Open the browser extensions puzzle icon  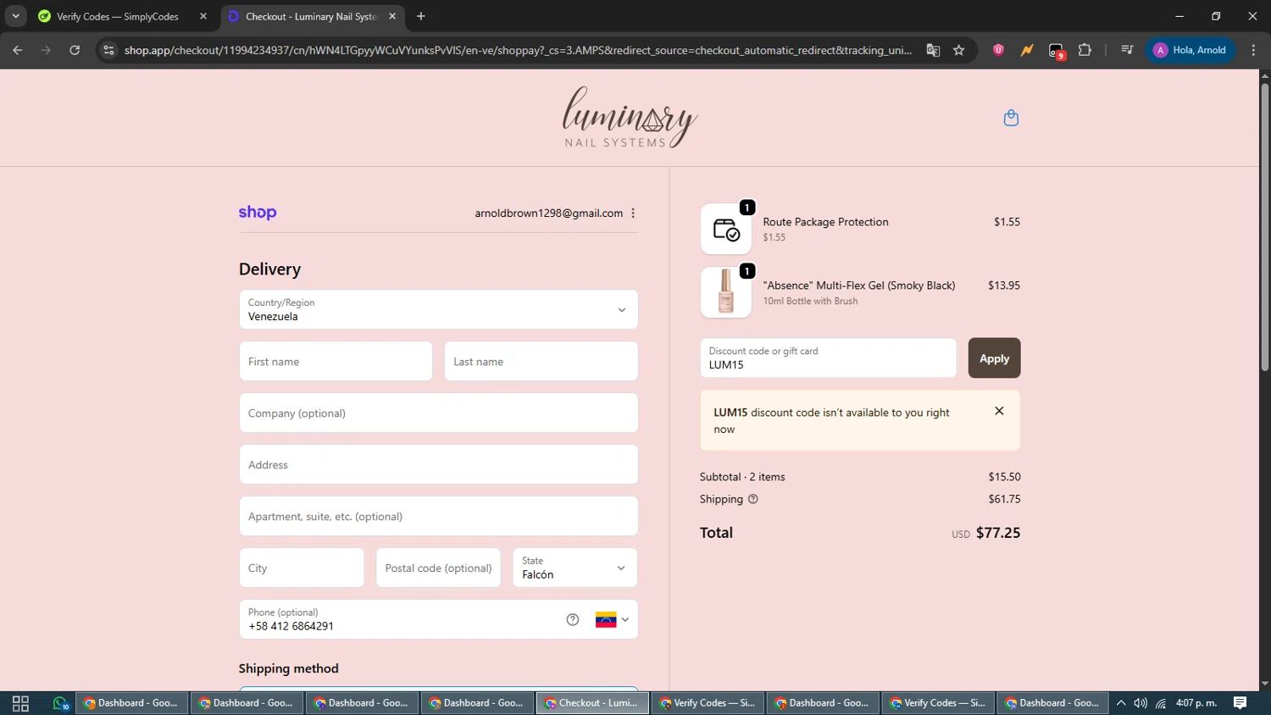tap(1085, 50)
